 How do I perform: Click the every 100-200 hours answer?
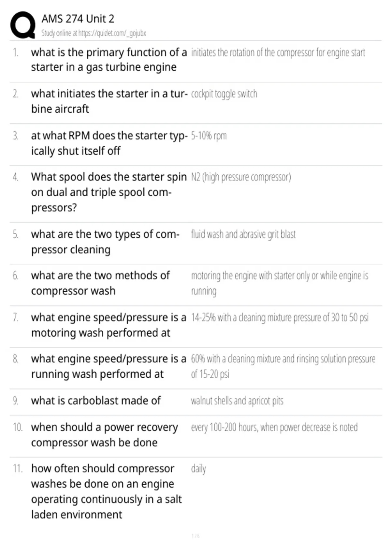(274, 427)
